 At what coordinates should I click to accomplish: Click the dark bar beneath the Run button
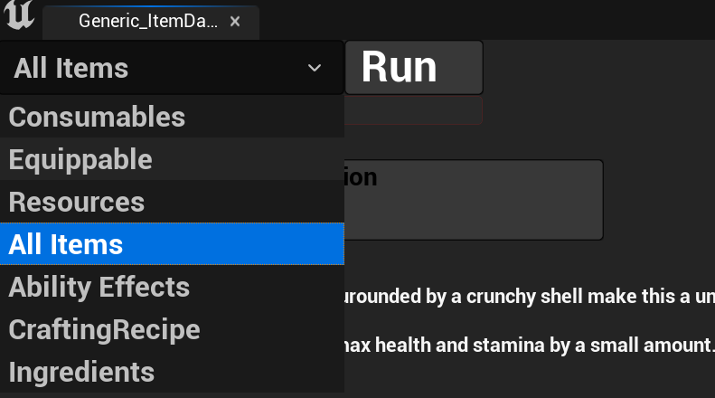click(x=413, y=111)
